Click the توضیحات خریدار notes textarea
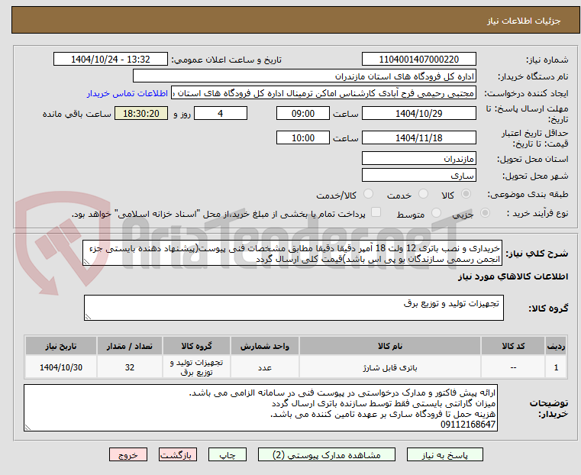Screen dimensions: 581x475 pyautogui.click(x=260, y=408)
